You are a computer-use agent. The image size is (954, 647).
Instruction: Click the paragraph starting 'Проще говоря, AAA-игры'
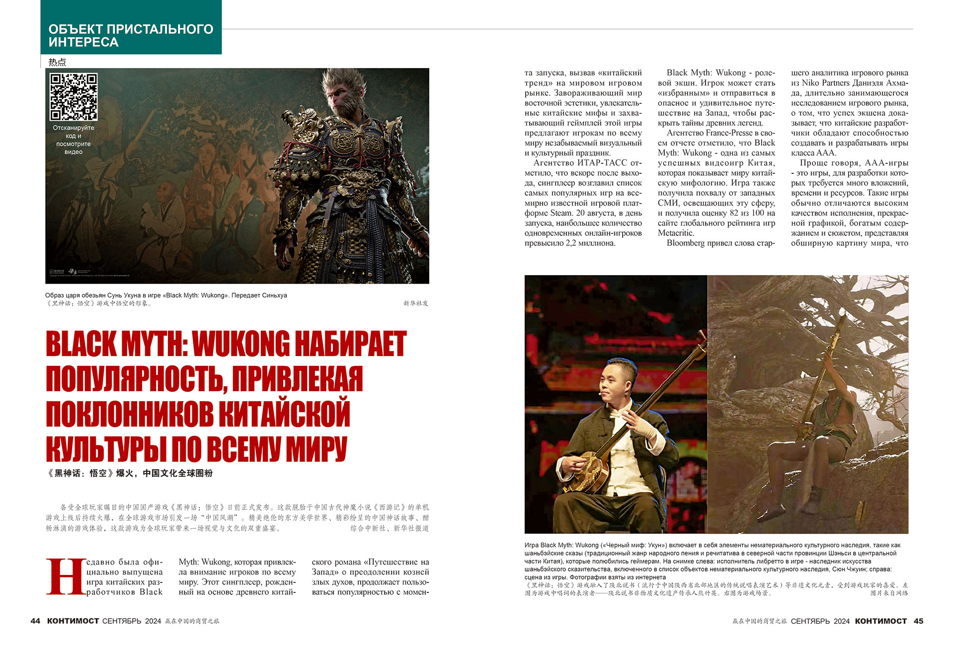[x=850, y=203]
